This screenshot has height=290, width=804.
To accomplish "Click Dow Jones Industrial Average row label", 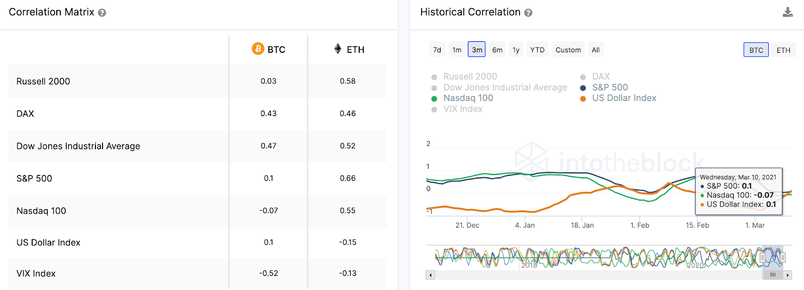I will pos(78,146).
